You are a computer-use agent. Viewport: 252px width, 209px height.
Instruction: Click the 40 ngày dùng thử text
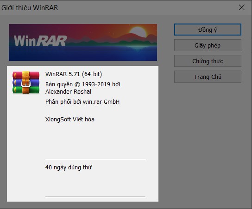pos(69,167)
